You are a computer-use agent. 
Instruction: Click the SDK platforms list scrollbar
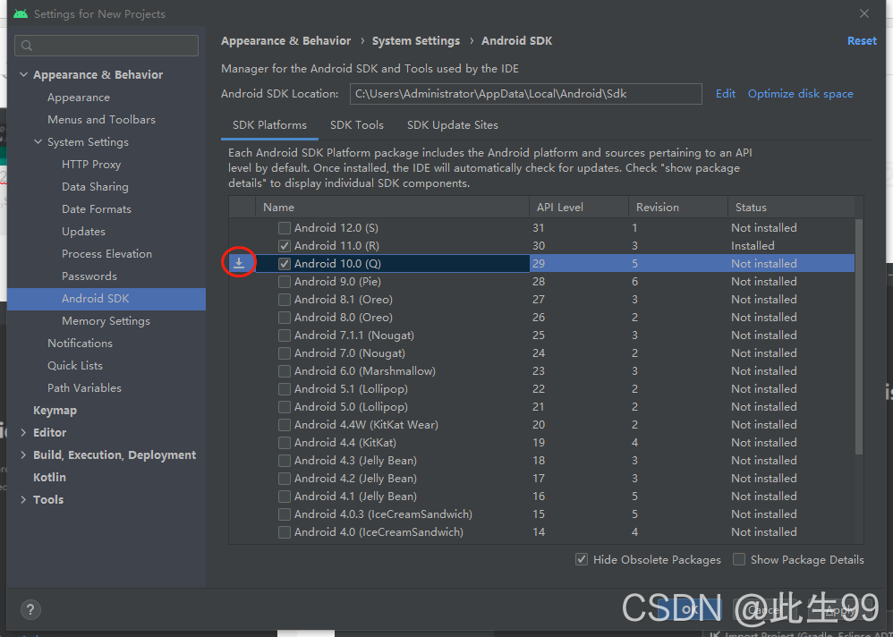click(x=859, y=335)
